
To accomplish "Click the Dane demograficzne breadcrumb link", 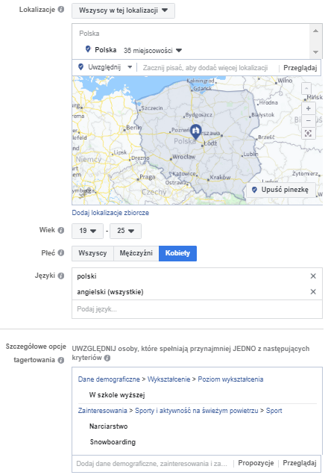I will point(109,379).
